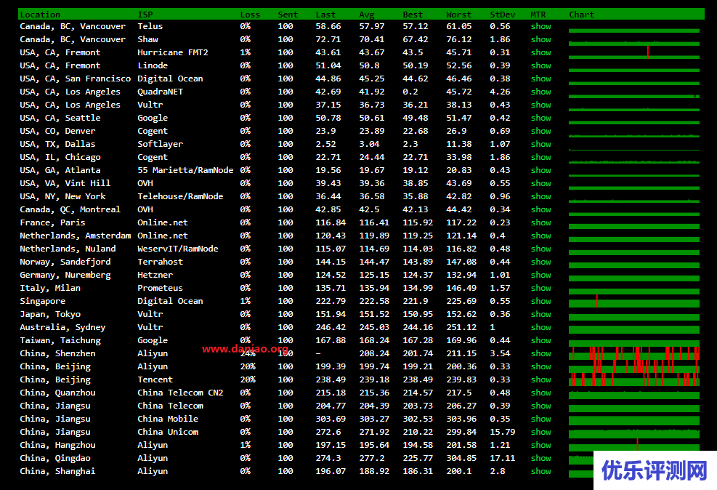717x490 pixels.
Task: Select Best value '0.2' in QuadraNET row
Action: click(x=410, y=92)
